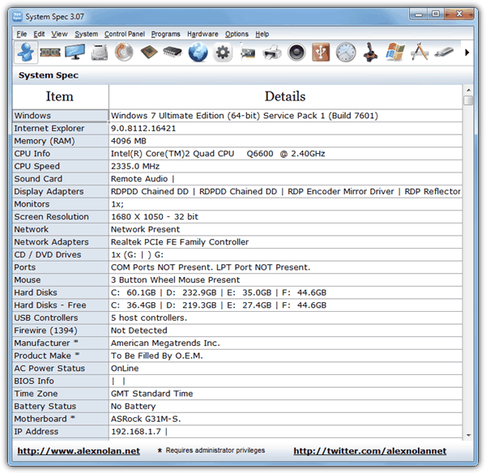Open the joystick game controller icon

tap(370, 52)
